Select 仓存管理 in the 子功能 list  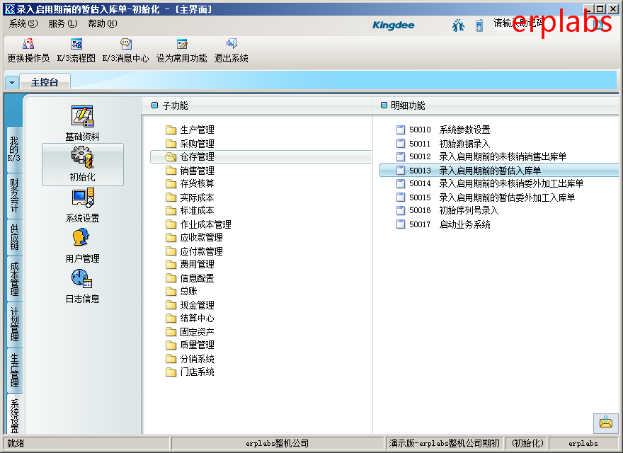click(x=261, y=156)
